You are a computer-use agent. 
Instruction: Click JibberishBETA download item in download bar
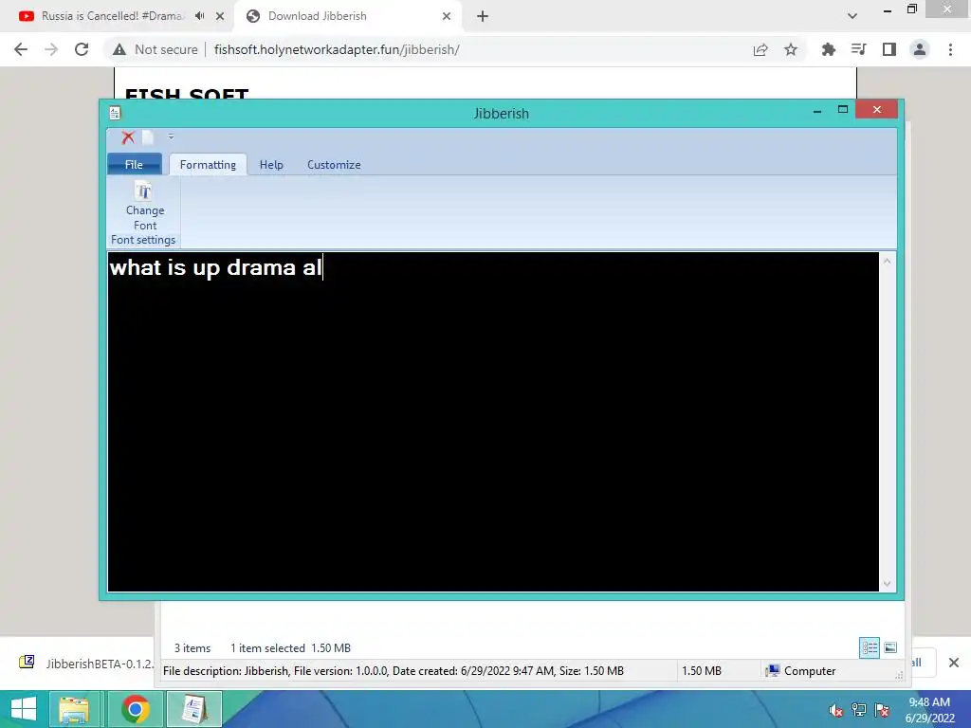[x=85, y=663]
